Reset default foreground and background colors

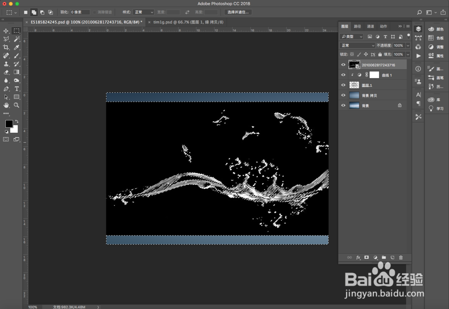(x=6, y=132)
